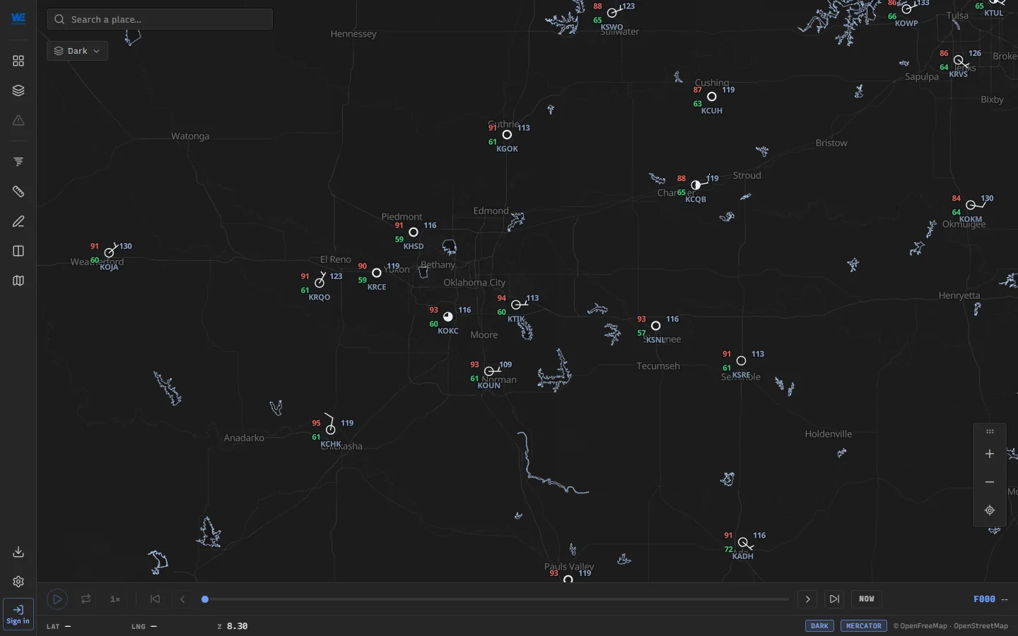1018x636 pixels.
Task: Expand the Dark basemap style dropdown
Action: point(78,51)
